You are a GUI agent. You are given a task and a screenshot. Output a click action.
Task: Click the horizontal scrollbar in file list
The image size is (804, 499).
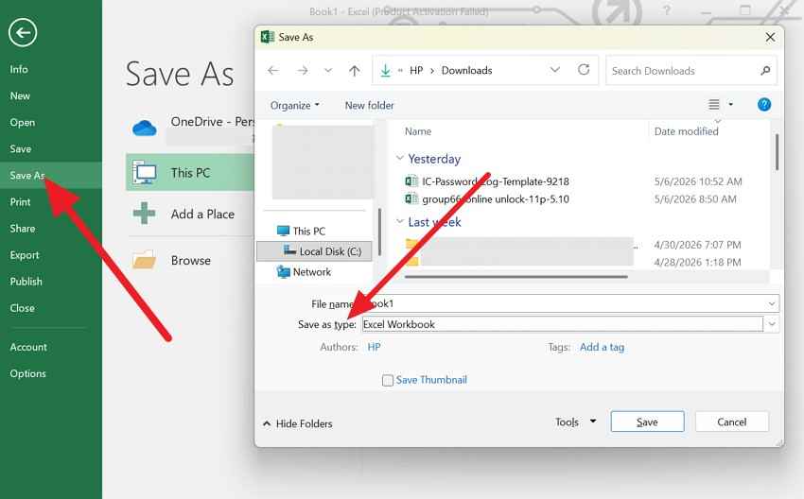point(516,277)
